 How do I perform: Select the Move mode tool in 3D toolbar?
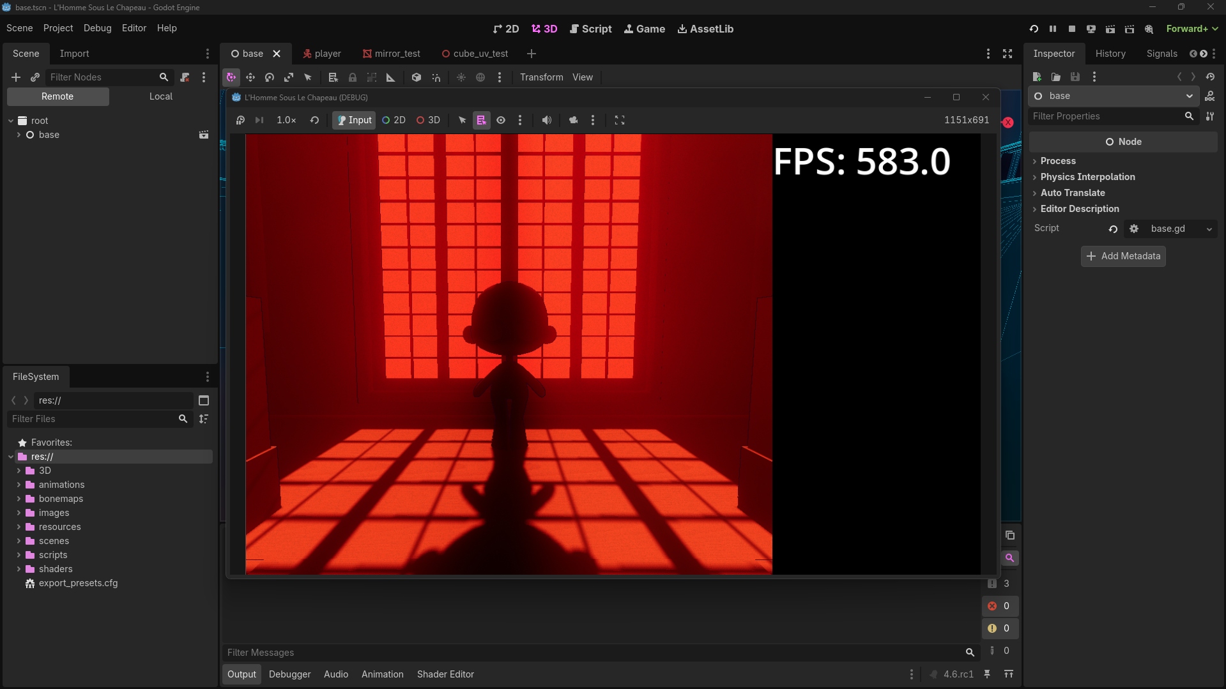tap(250, 77)
